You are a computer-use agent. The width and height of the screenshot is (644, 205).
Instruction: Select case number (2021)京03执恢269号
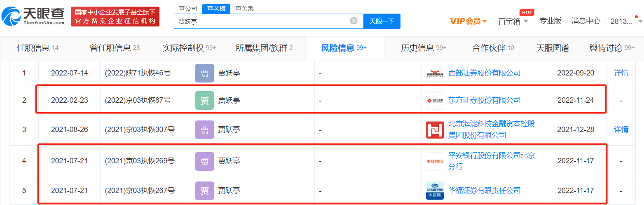pyautogui.click(x=140, y=161)
